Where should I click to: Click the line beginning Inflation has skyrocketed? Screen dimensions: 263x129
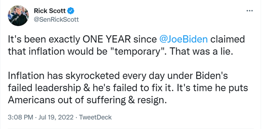point(118,76)
